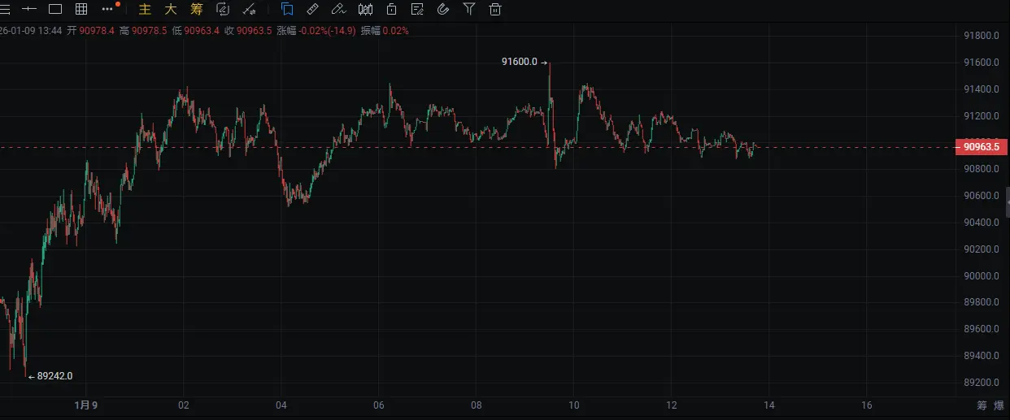Click the 91600.0 high price marker
Viewport: 1010px width, 420px height.
520,62
